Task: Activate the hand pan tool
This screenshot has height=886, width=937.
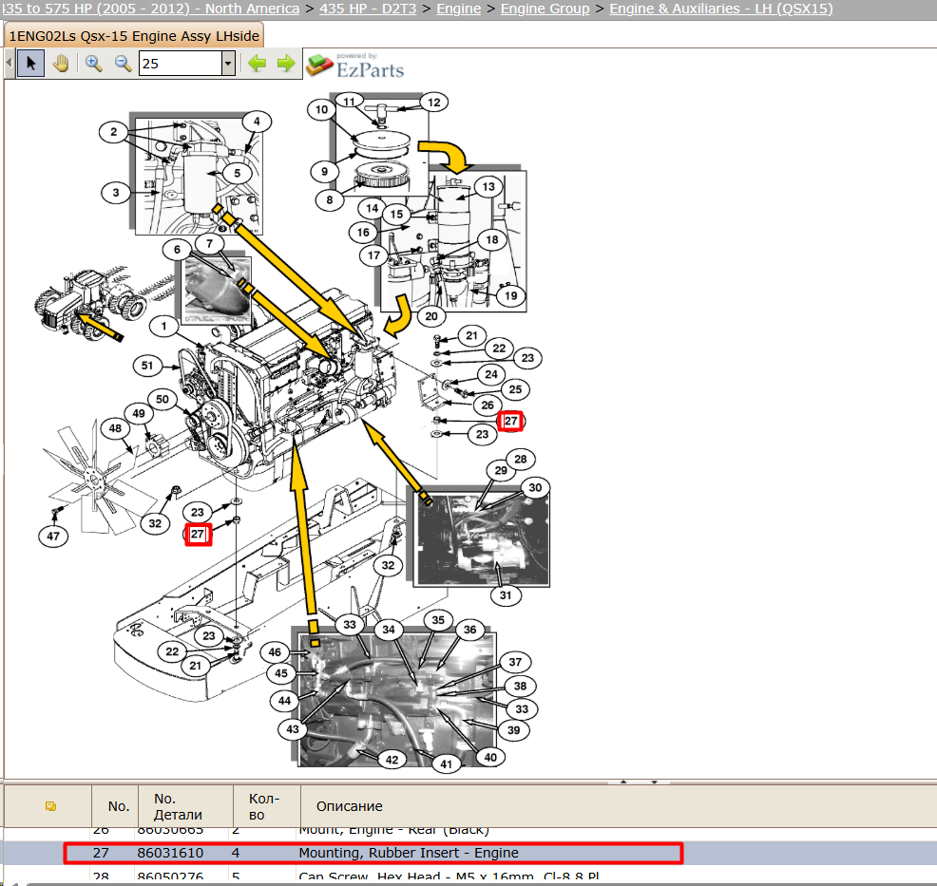Action: pos(61,64)
